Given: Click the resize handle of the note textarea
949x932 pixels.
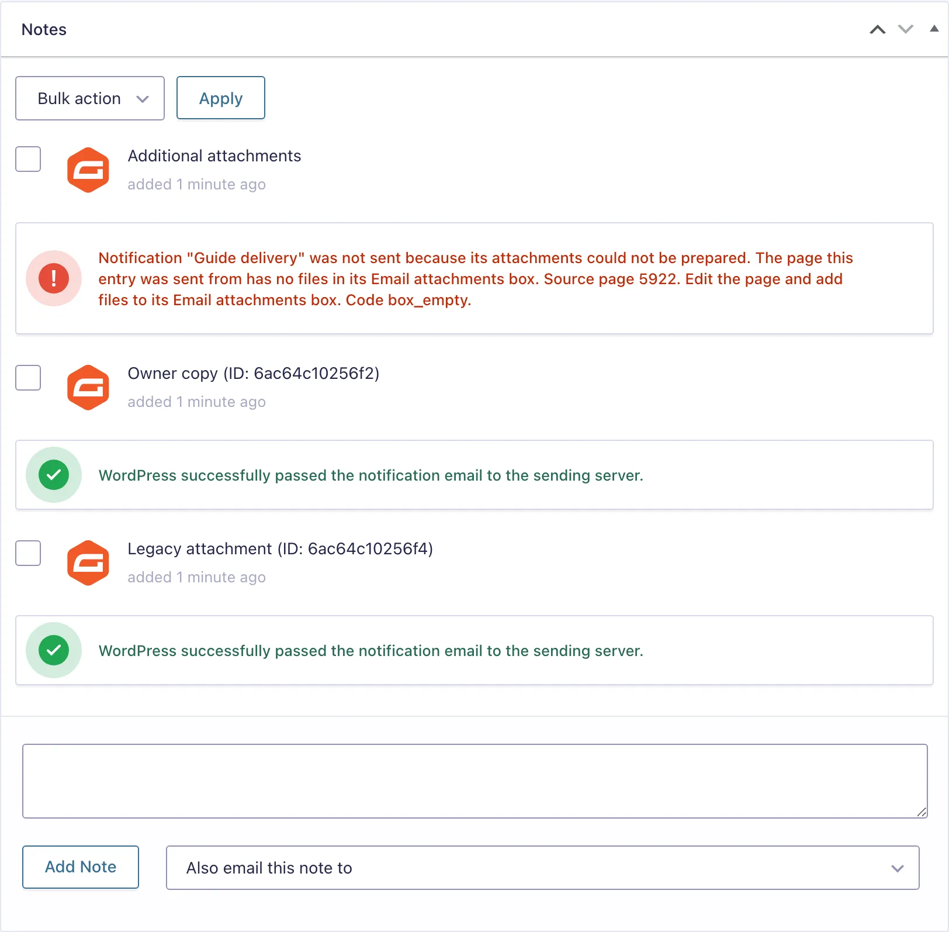Looking at the screenshot, I should (922, 812).
